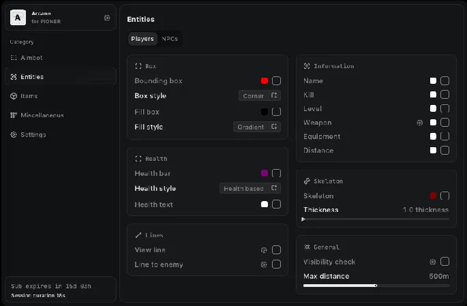Click the Arcane for PIONER profile header
This screenshot has height=306, width=467.
(55, 18)
